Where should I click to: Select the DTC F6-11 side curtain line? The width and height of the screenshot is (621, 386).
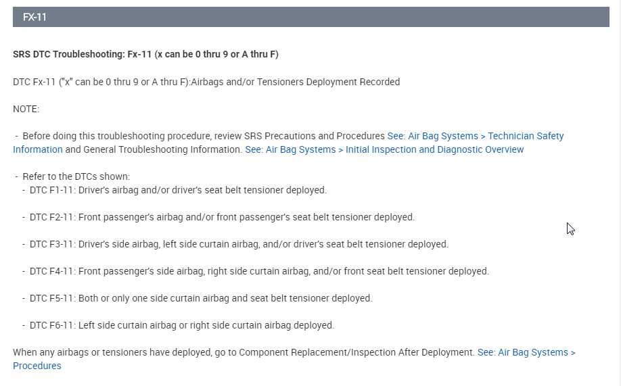(182, 325)
